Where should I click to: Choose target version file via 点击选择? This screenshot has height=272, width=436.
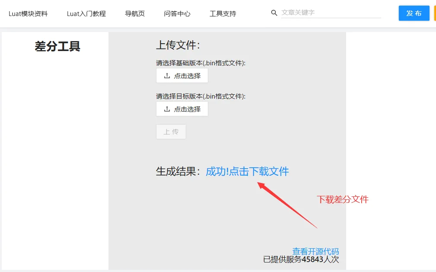click(182, 109)
